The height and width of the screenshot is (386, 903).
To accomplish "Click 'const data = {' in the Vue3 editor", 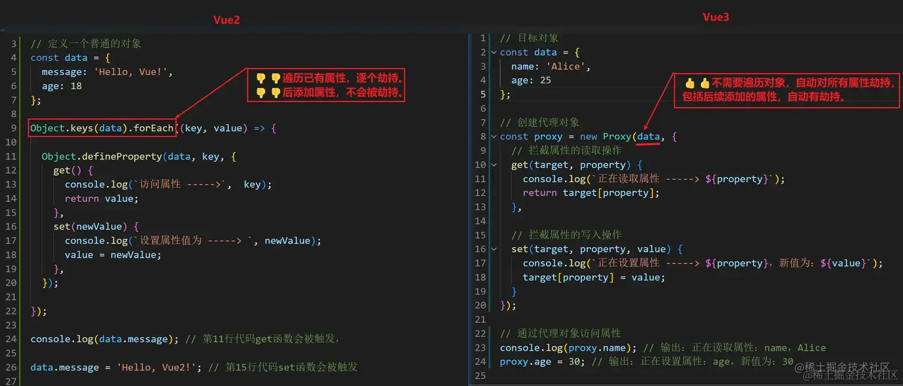I will pyautogui.click(x=539, y=53).
